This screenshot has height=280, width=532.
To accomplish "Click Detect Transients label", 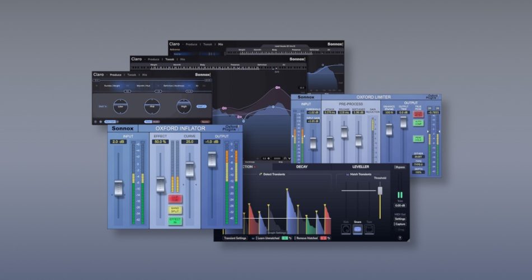I will point(274,174).
